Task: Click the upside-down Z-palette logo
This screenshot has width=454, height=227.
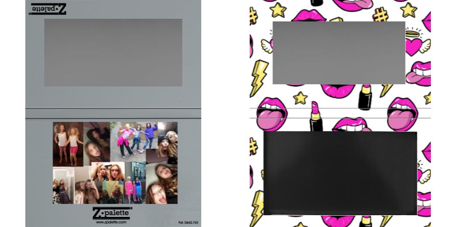Action: [x=48, y=9]
